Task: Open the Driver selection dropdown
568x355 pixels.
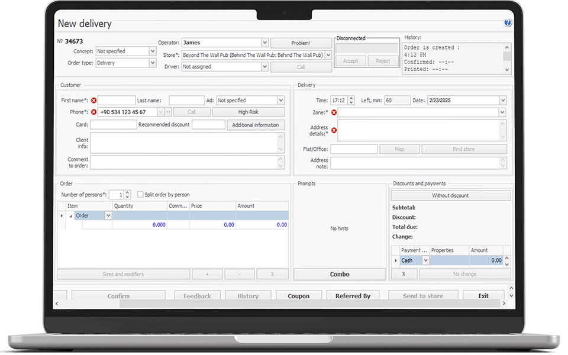Action: click(x=263, y=66)
